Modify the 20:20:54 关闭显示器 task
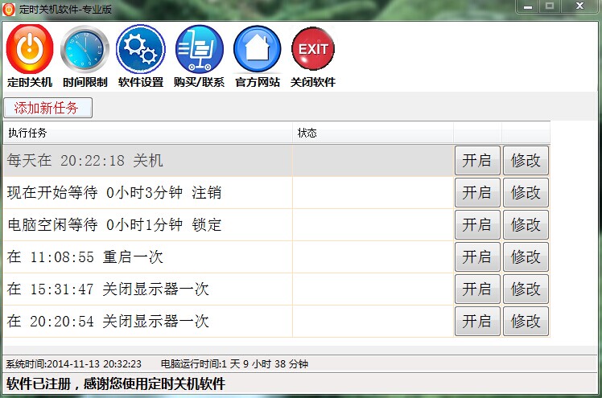 [x=526, y=322]
